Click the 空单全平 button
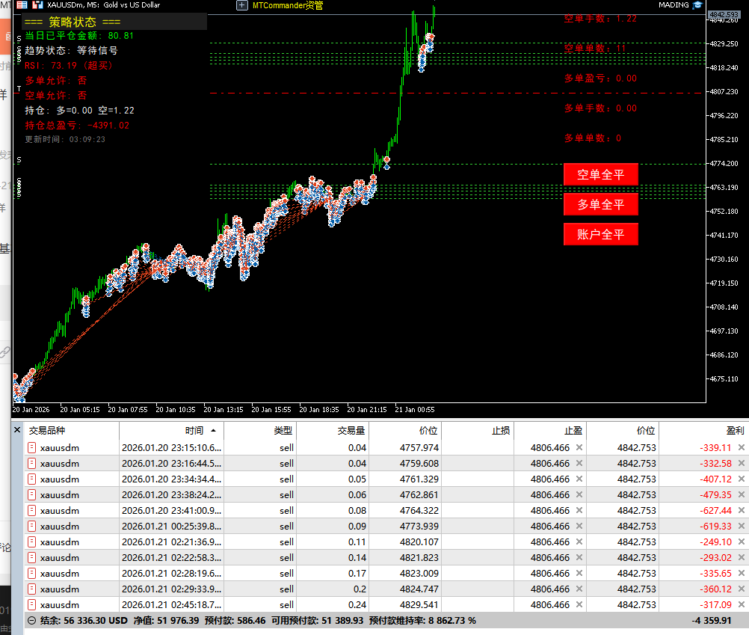The width and height of the screenshot is (749, 635). tap(600, 174)
